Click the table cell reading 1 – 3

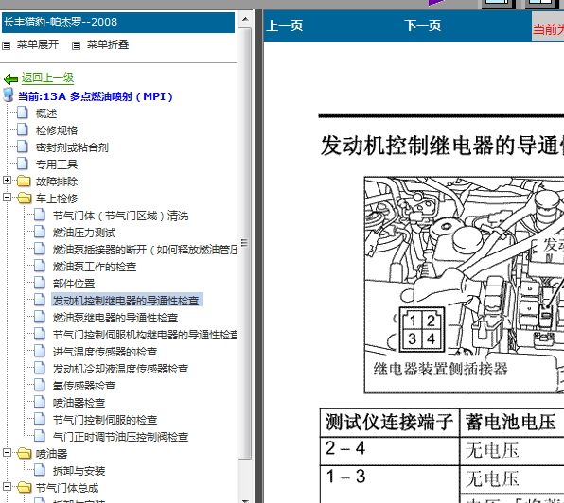(x=390, y=484)
